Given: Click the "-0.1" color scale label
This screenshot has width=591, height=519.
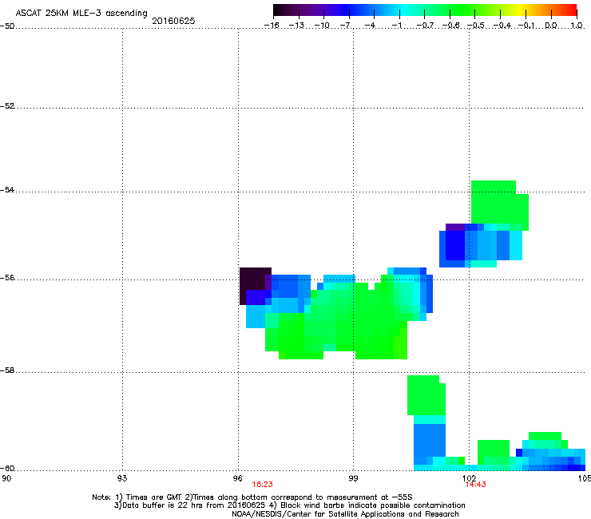Looking at the screenshot, I should [527, 26].
